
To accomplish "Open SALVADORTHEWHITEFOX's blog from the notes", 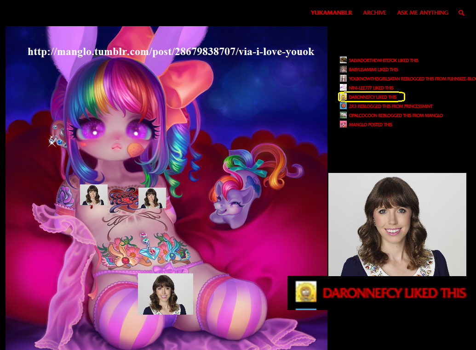I will (x=373, y=60).
